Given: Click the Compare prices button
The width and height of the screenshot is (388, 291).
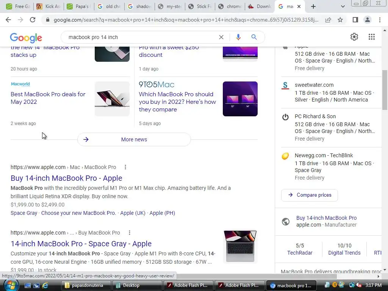Looking at the screenshot, I should (310, 195).
